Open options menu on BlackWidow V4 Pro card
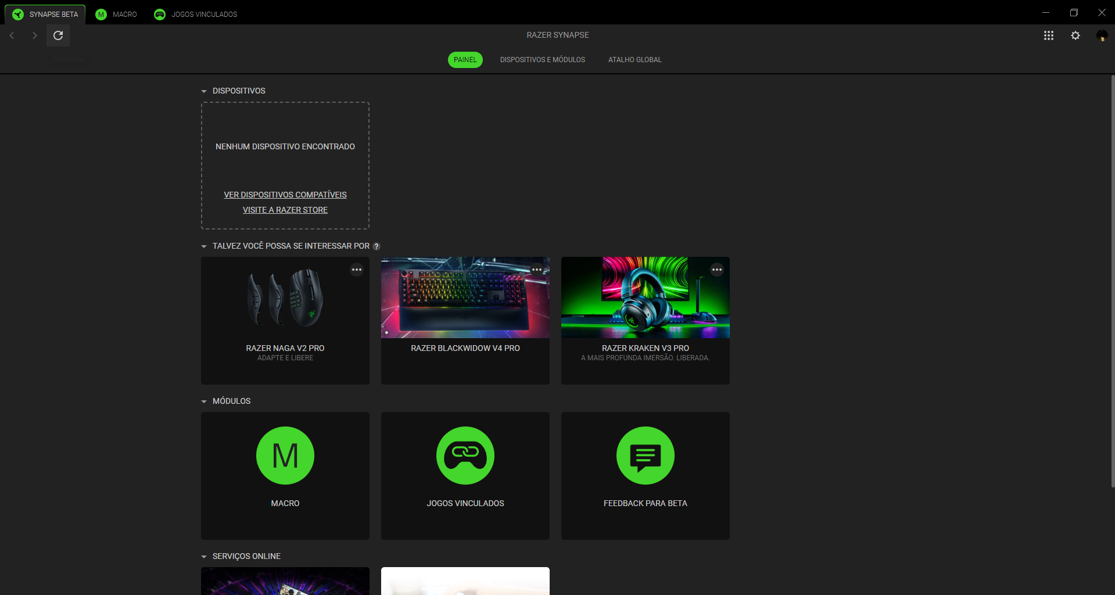 coord(537,270)
